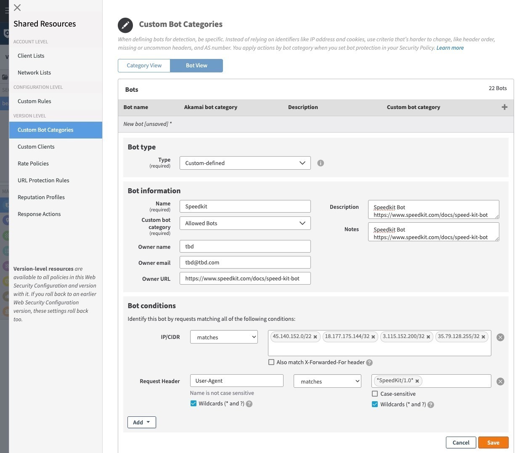Click the Description text area

coord(433,210)
